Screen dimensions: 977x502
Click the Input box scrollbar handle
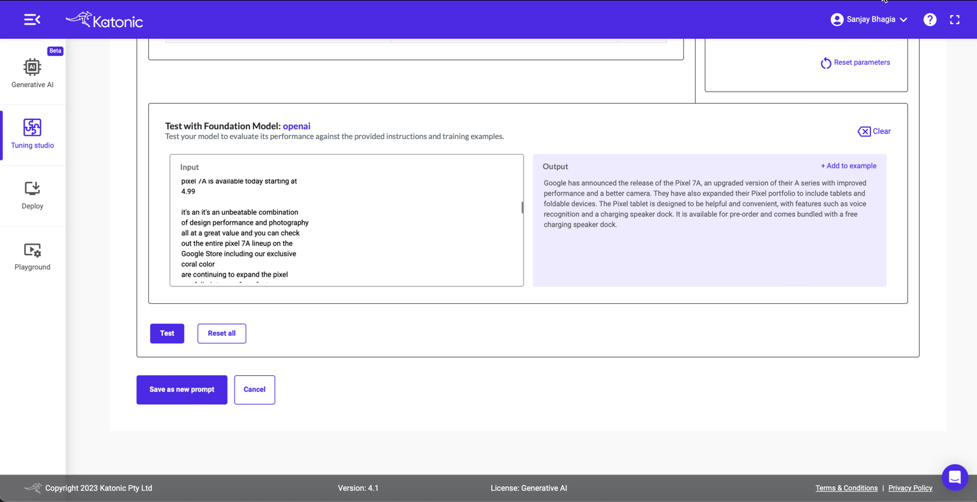pyautogui.click(x=522, y=208)
